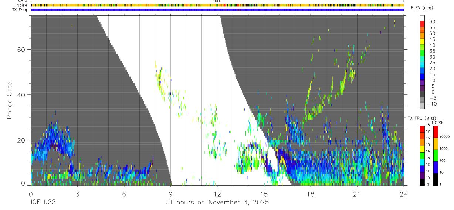Click the "24" tick label on time axis
This screenshot has height=210, width=454.
403,194
